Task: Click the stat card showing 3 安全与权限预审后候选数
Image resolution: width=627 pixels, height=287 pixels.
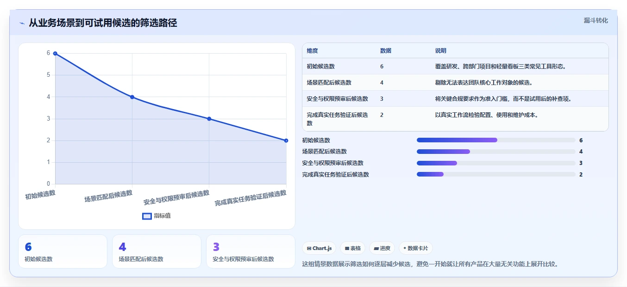Action: (x=251, y=251)
